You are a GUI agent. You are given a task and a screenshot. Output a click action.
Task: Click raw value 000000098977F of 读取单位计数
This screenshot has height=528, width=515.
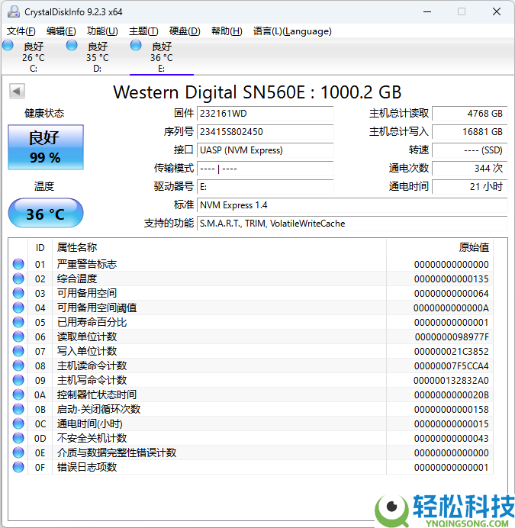(452, 336)
